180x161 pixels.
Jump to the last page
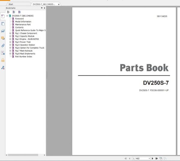point(157,159)
